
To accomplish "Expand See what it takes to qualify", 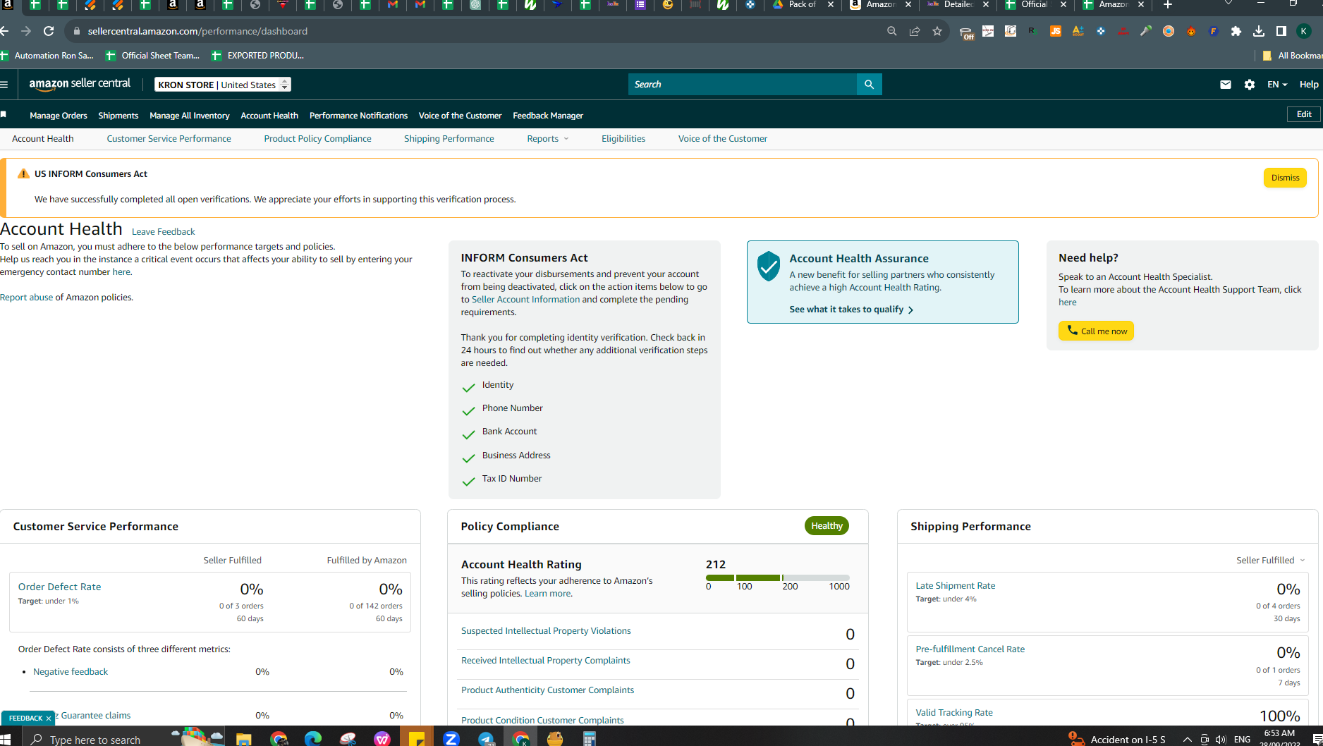I will coord(851,310).
